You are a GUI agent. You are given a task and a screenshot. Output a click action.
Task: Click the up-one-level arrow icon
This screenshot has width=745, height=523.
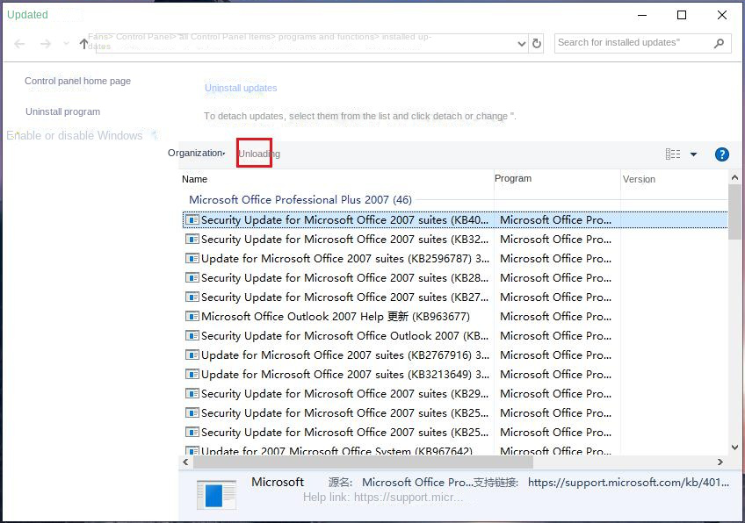(84, 41)
